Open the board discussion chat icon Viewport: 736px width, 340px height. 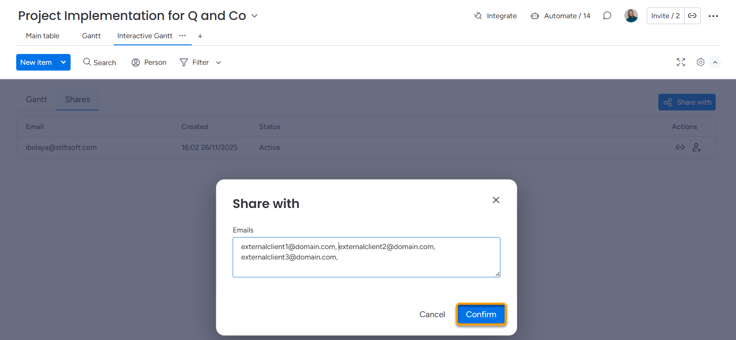tap(607, 16)
